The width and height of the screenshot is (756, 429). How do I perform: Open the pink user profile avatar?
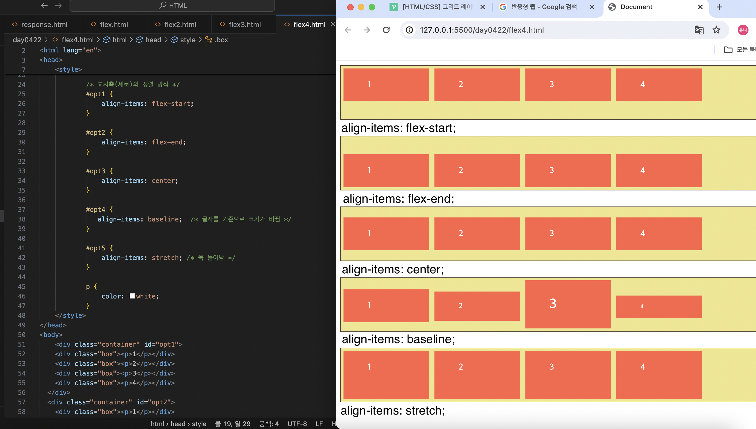click(x=743, y=30)
